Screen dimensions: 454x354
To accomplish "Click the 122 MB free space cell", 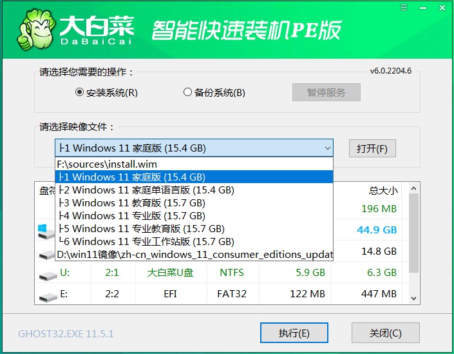I will 307,294.
